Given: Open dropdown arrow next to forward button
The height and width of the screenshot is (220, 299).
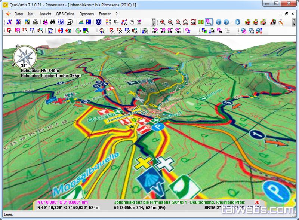Looking at the screenshot, I should pos(231,22).
